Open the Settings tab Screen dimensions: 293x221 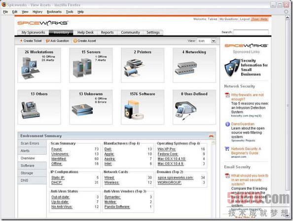click(153, 33)
